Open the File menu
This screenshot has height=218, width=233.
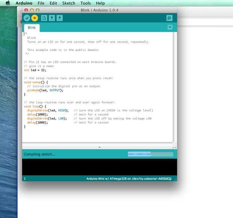point(41,3)
